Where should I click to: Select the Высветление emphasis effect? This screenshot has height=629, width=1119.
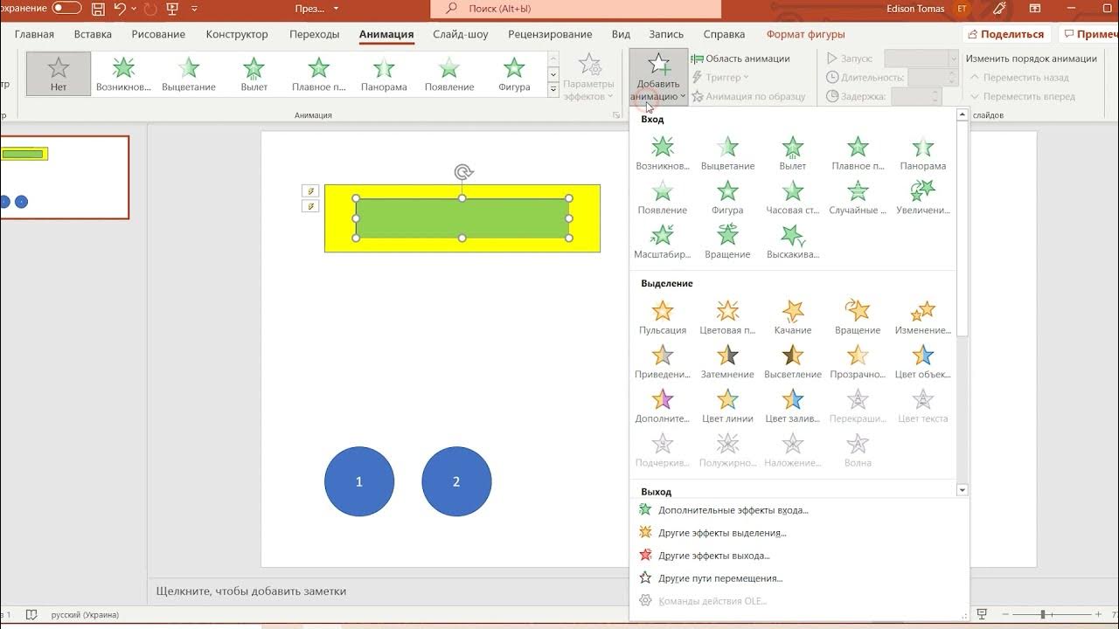[793, 362]
